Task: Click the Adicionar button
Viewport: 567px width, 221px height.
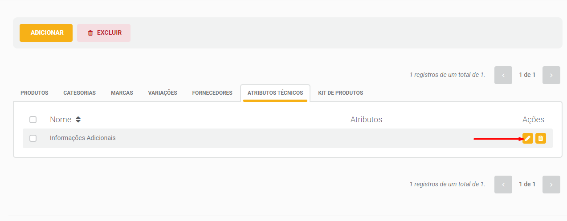Action: pos(46,33)
